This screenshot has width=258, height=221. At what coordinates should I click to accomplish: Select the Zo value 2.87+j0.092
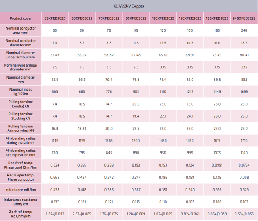click(x=55, y=213)
